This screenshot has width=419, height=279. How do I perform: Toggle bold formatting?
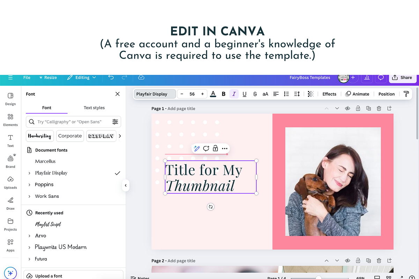coord(224,94)
